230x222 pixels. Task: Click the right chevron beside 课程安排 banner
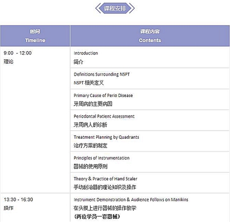click(x=132, y=8)
